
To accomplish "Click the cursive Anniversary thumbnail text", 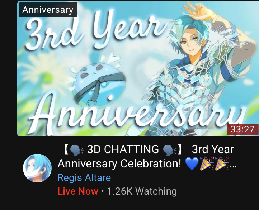I will [137, 114].
